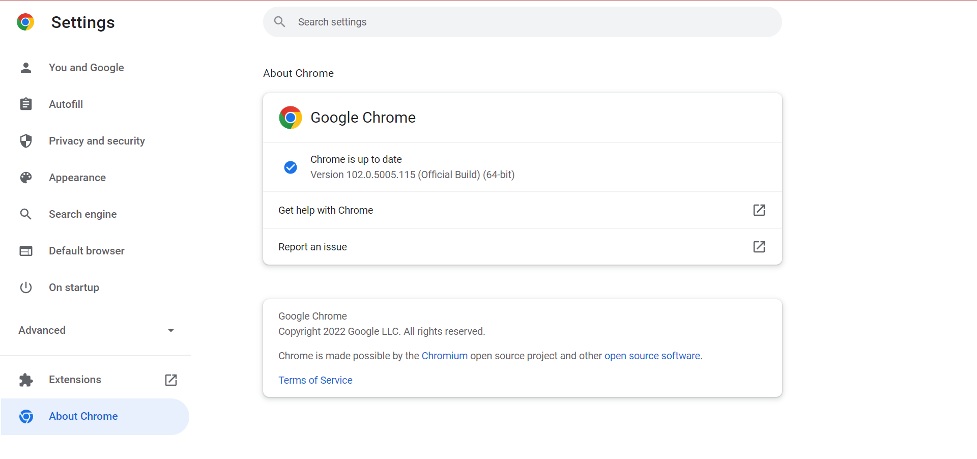Click the Settings page title
977x459 pixels.
click(83, 22)
